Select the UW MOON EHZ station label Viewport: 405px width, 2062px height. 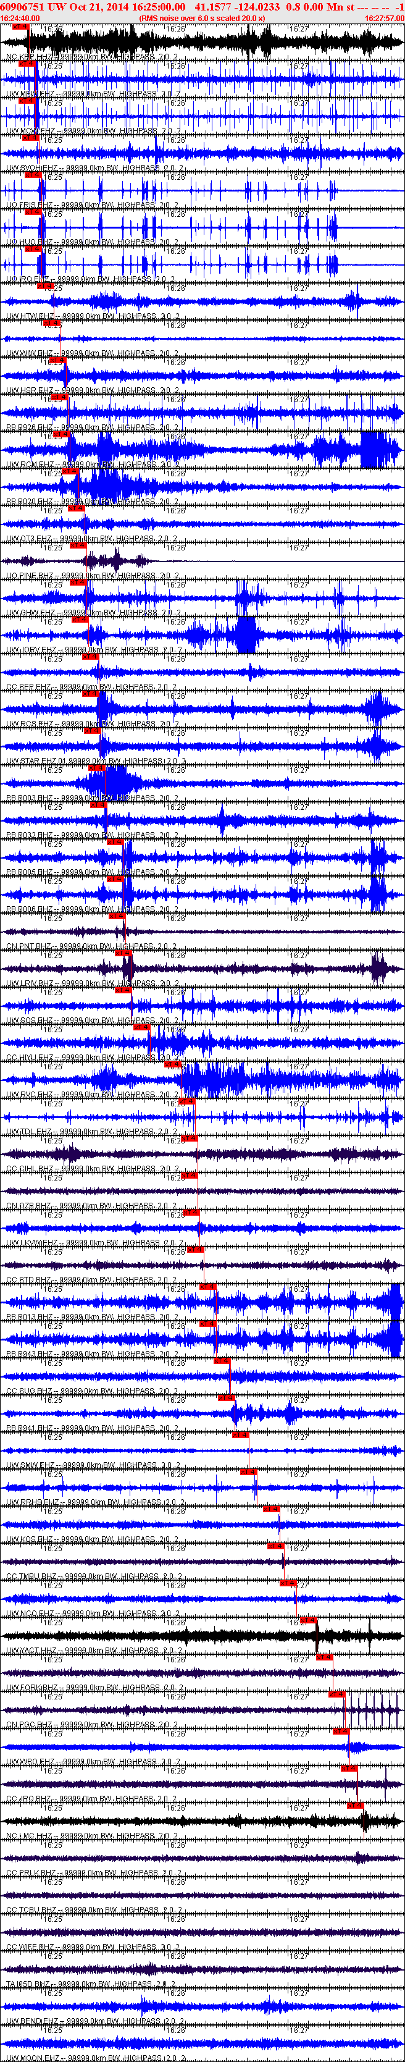(96, 2058)
